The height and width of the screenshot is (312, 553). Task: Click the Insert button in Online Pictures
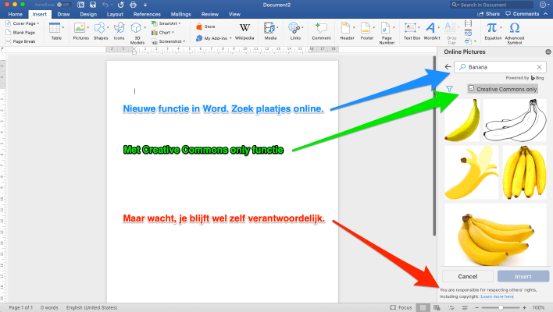[523, 276]
